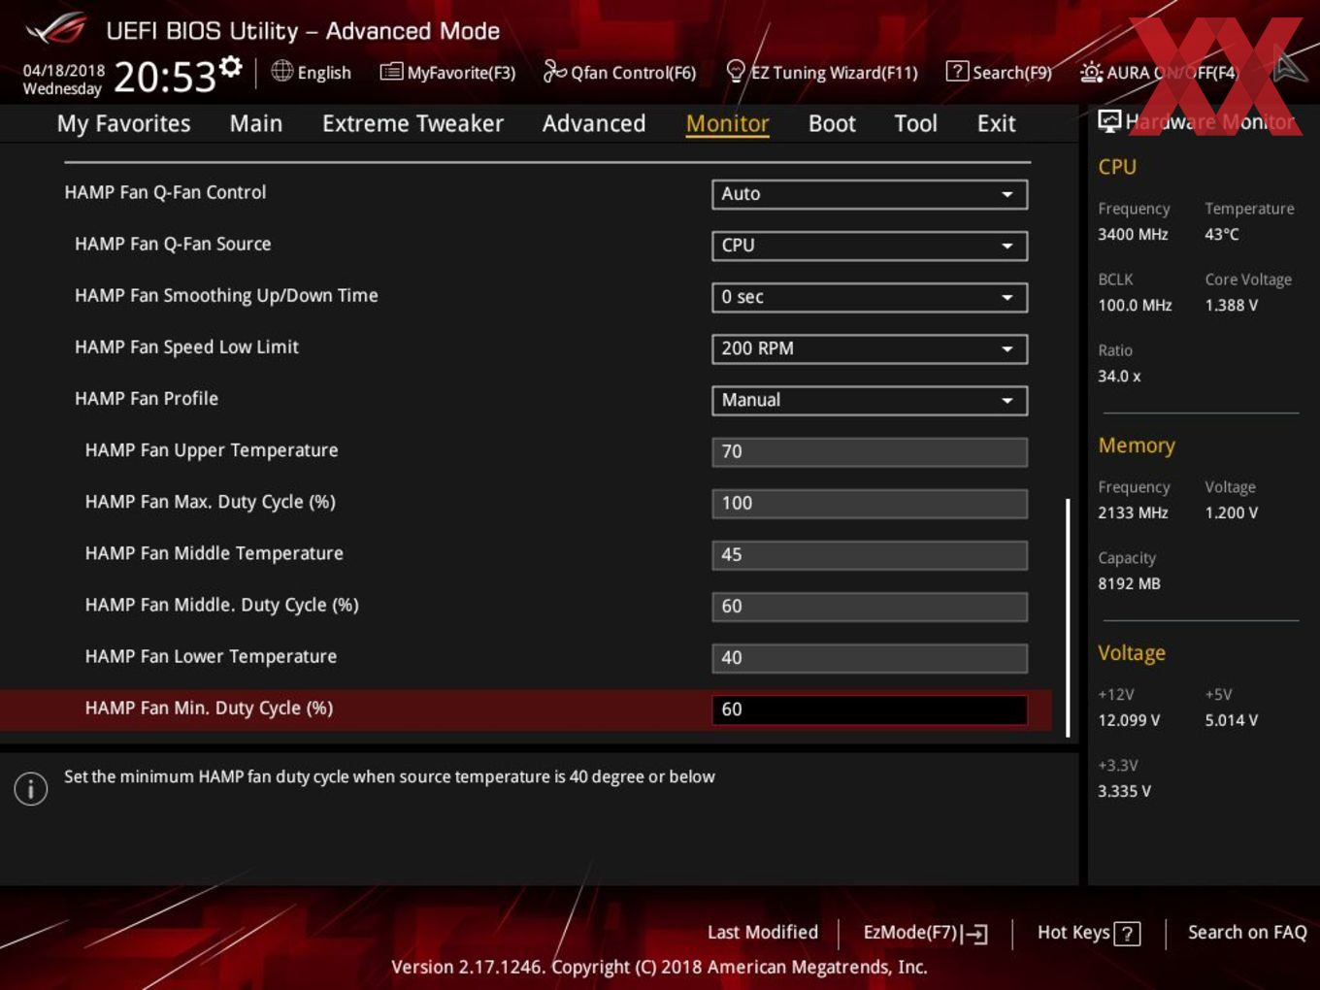The width and height of the screenshot is (1320, 990).
Task: Expand the HAMP Fan Profile dropdown
Action: 870,400
